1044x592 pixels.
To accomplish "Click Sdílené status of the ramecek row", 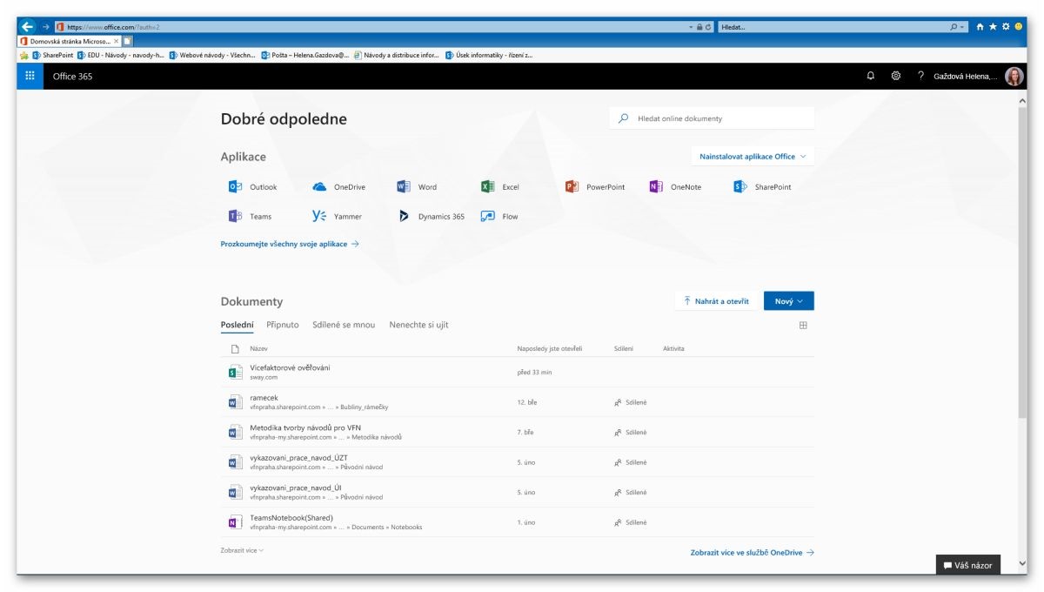I will click(631, 402).
